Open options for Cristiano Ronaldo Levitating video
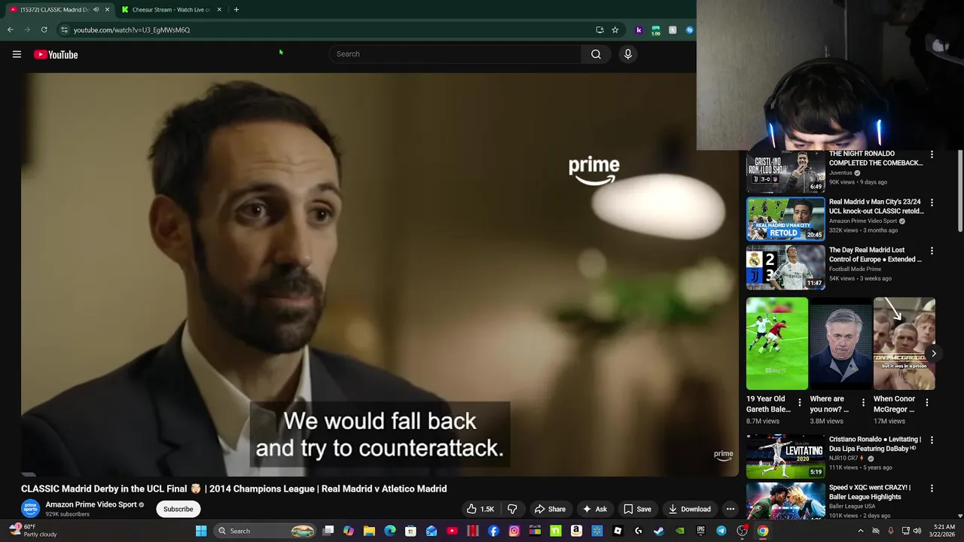 (x=932, y=440)
